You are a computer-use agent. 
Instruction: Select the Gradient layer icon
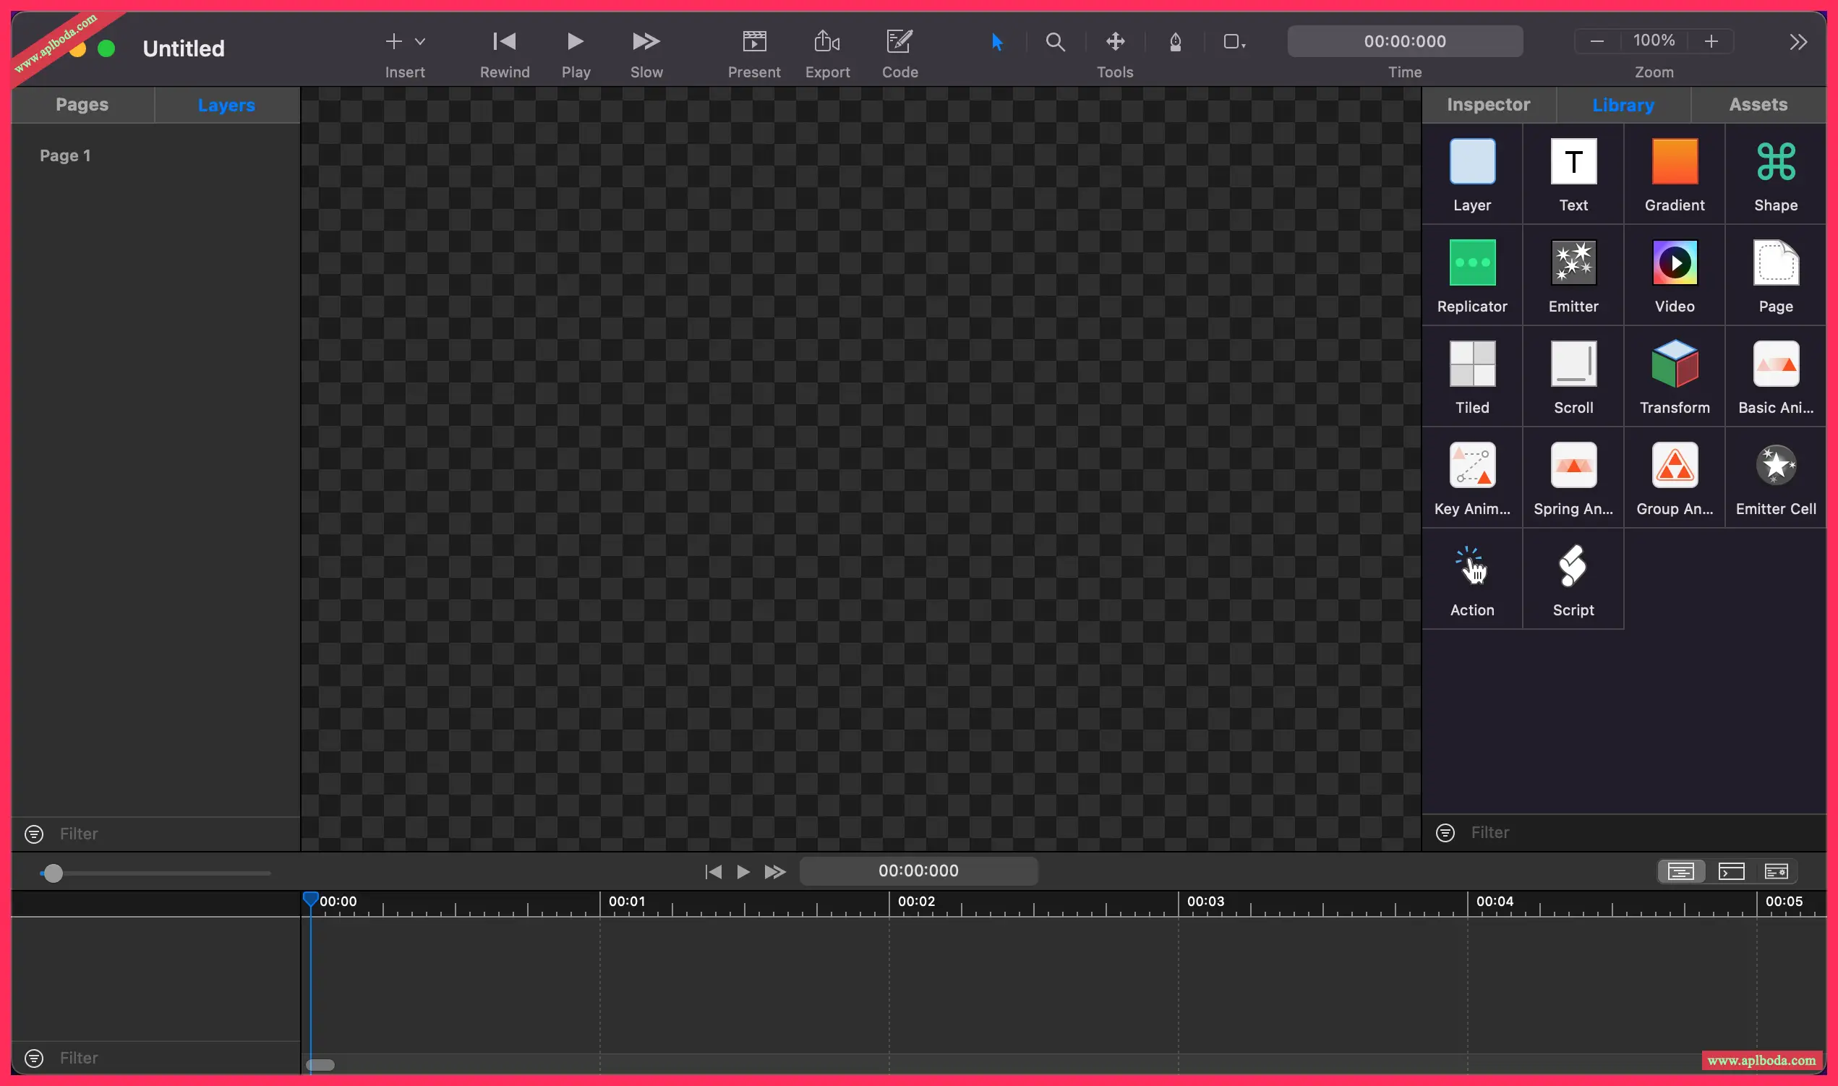pyautogui.click(x=1674, y=162)
